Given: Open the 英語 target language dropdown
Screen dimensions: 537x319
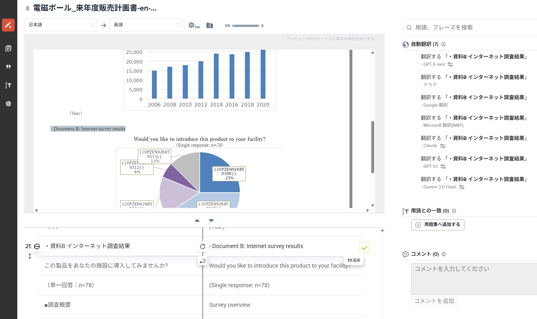Looking at the screenshot, I should (146, 25).
